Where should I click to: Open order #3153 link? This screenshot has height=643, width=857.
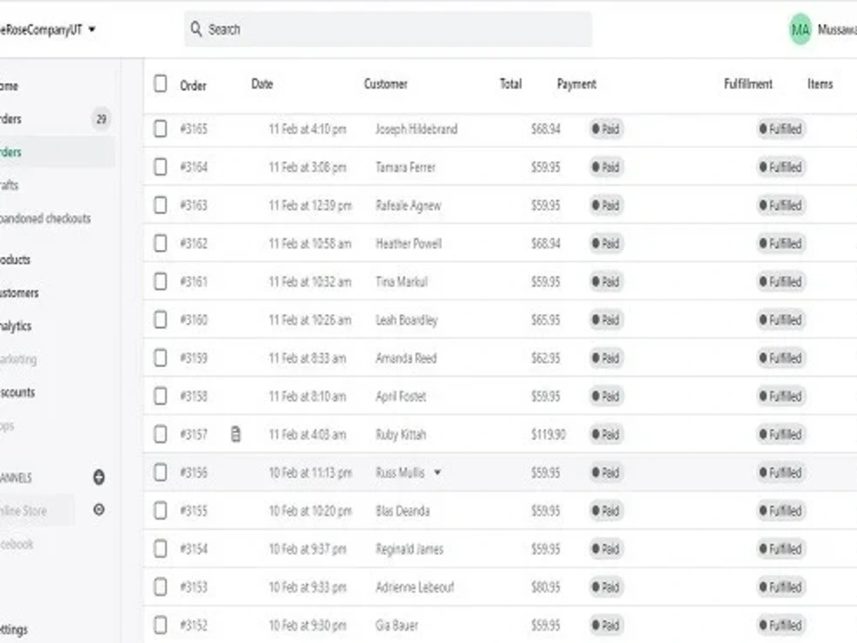point(194,587)
